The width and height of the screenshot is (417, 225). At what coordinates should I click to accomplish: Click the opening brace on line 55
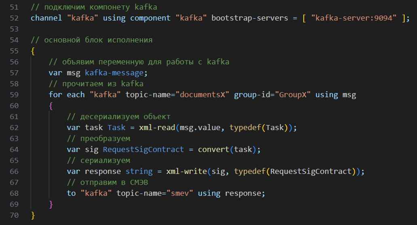33,51
